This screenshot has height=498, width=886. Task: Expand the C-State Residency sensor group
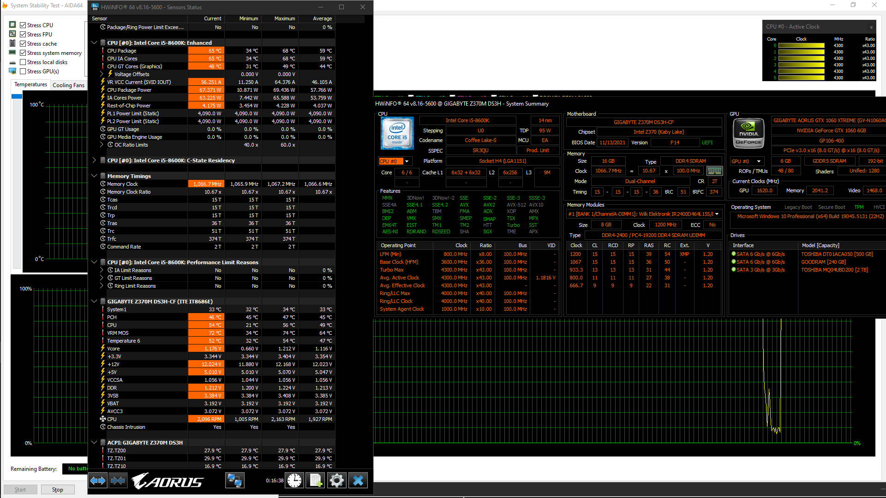click(94, 160)
